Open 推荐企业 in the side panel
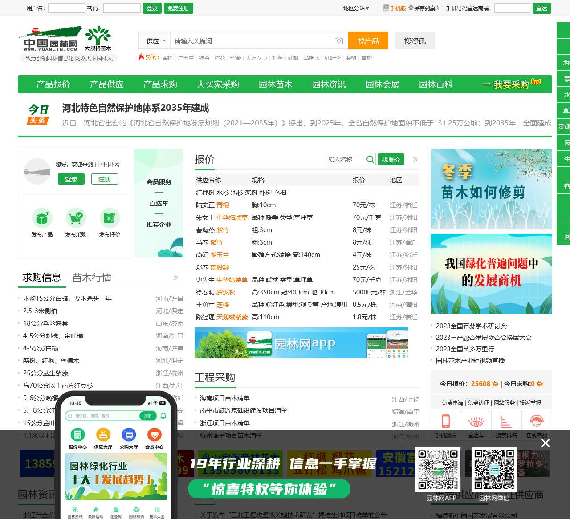The width and height of the screenshot is (570, 519). [159, 225]
